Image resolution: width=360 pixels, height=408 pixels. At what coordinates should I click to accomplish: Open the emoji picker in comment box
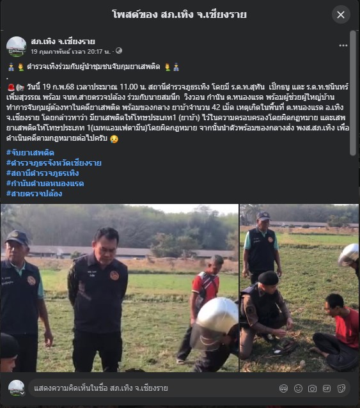(x=298, y=388)
